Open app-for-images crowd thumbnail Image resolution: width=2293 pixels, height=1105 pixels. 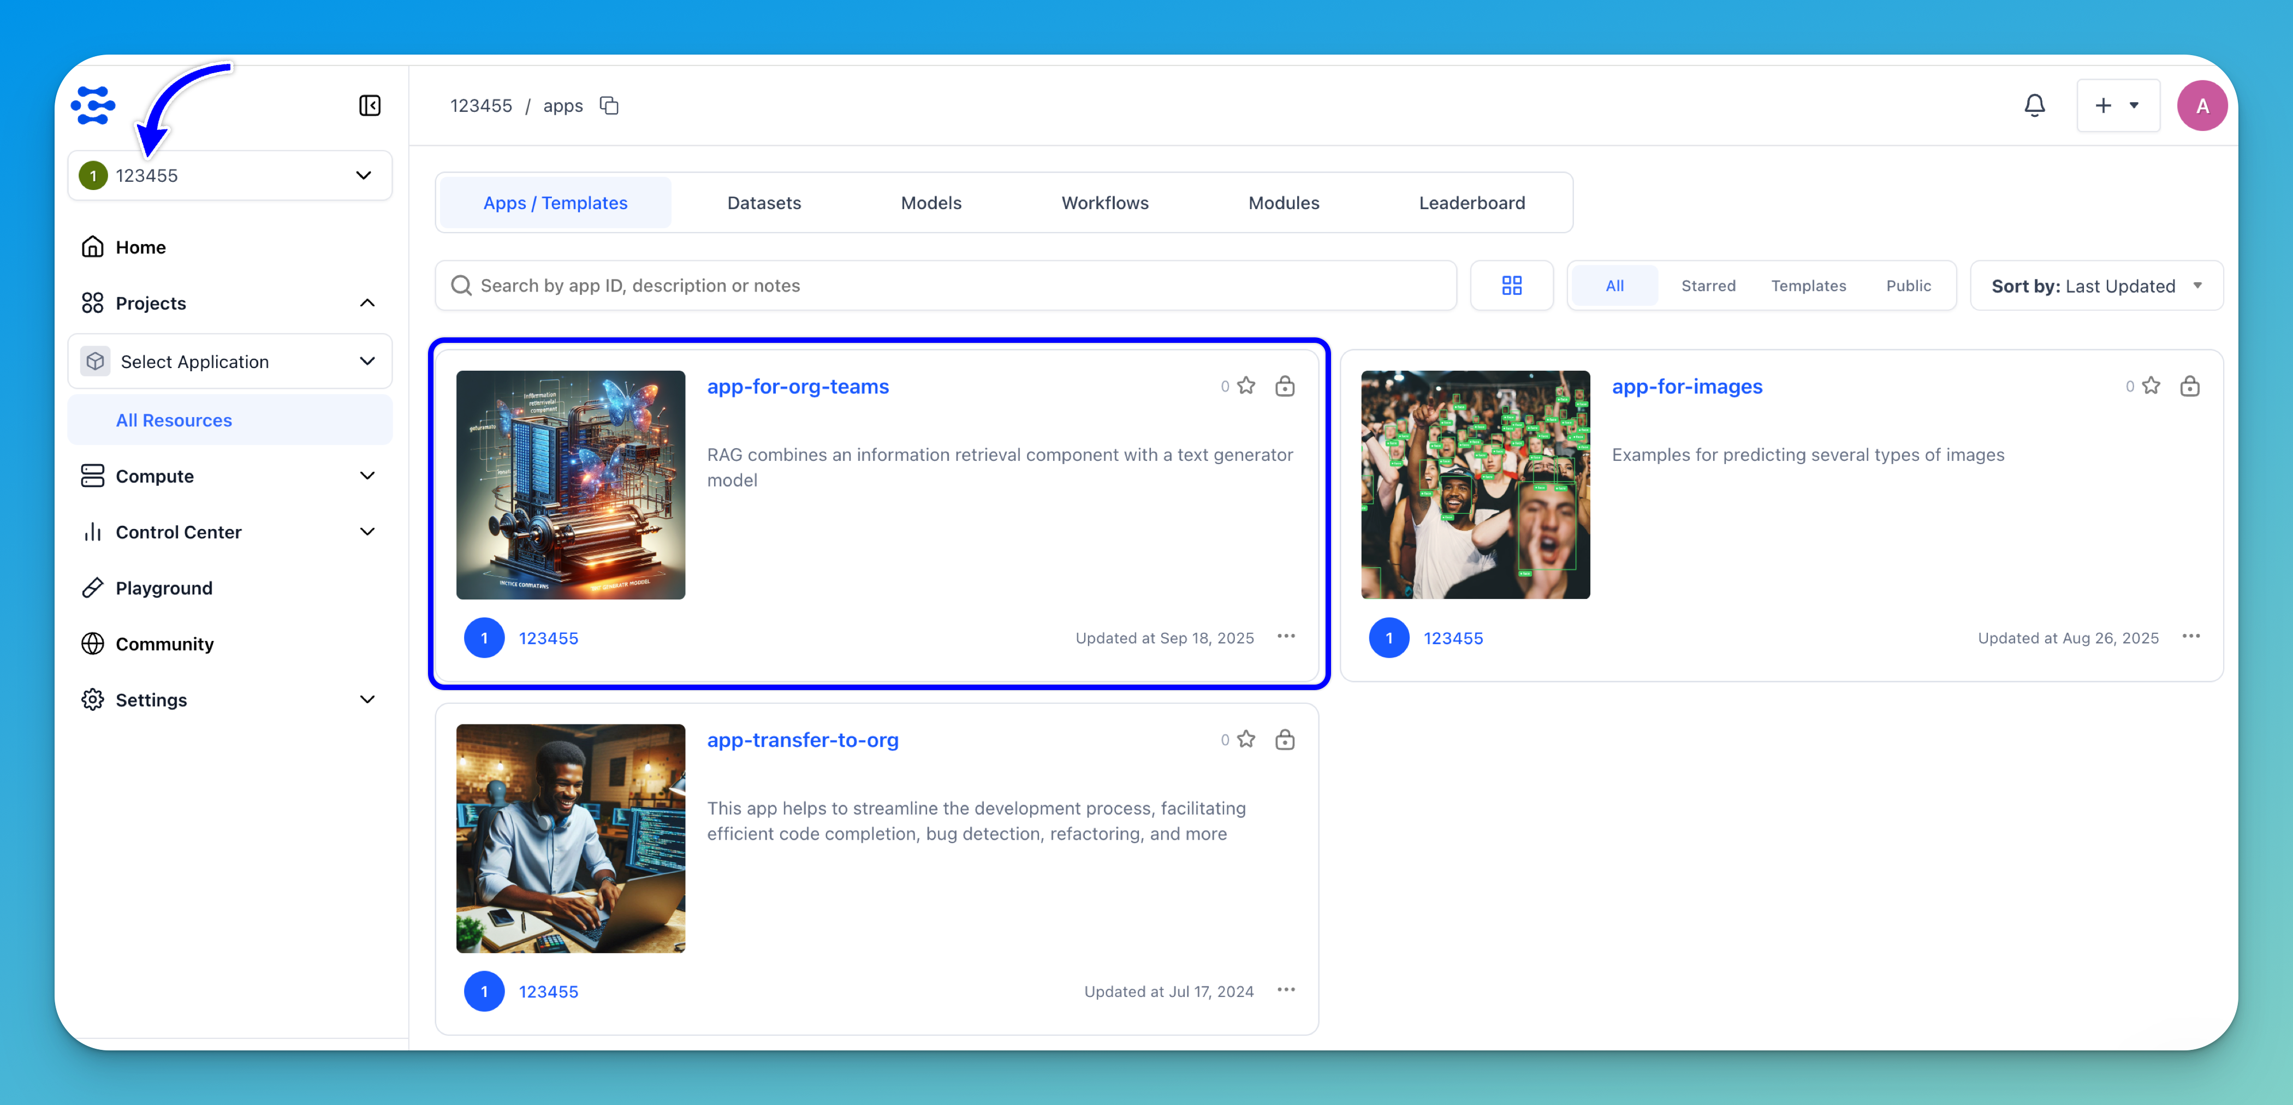tap(1475, 484)
